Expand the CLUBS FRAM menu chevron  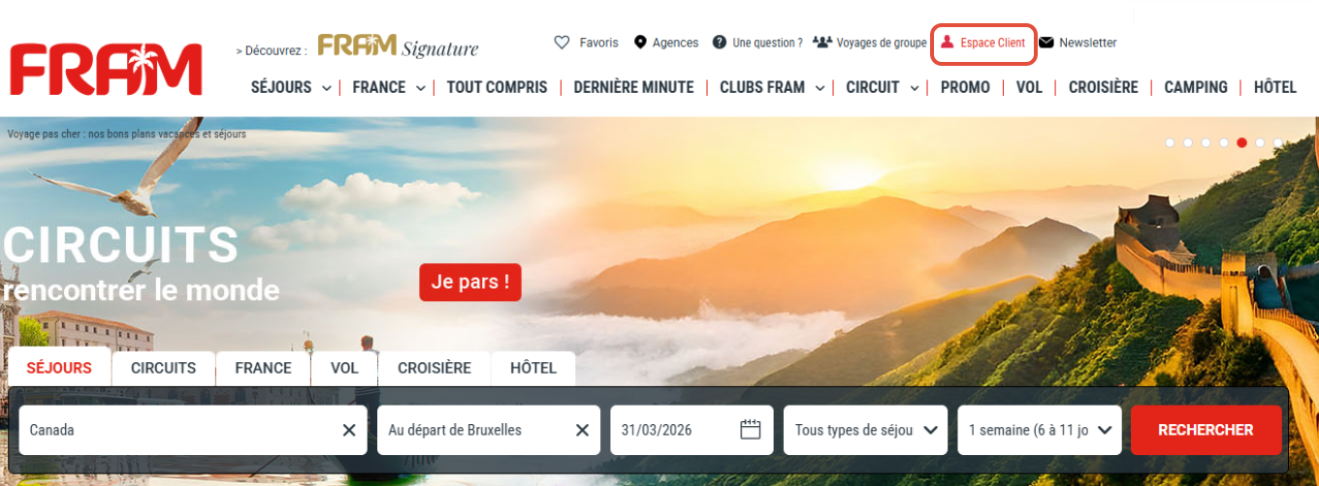pos(820,88)
